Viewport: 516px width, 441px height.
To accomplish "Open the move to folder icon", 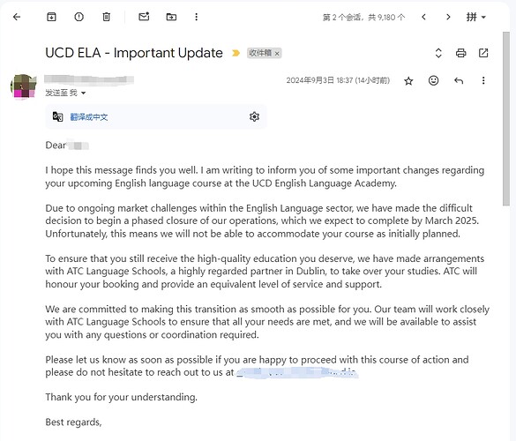I will click(171, 17).
